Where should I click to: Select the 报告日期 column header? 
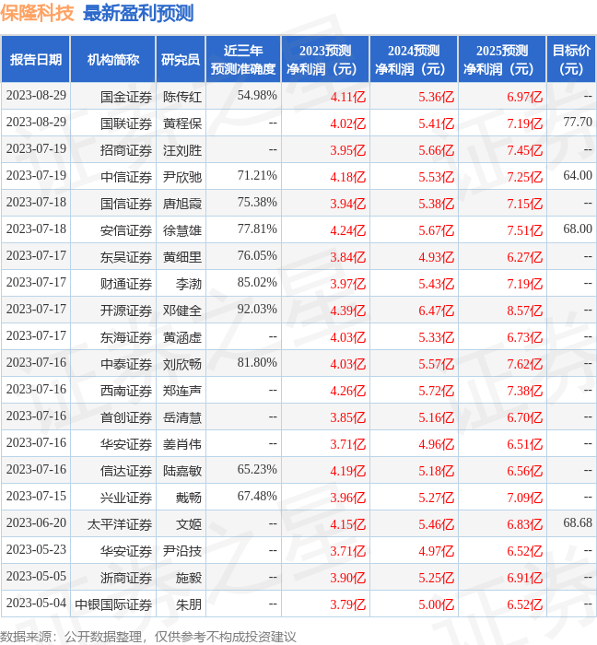[x=36, y=60]
